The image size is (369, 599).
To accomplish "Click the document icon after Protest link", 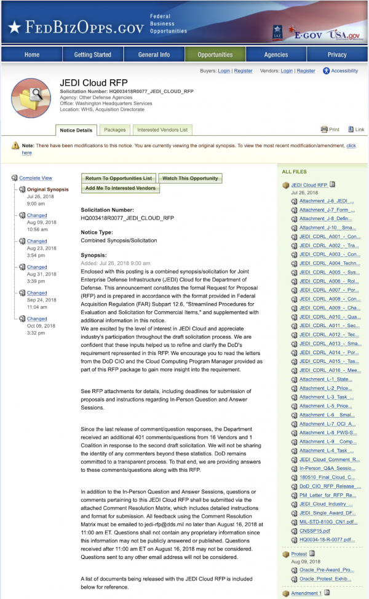I will click(312, 553).
